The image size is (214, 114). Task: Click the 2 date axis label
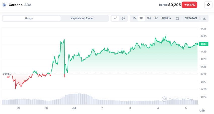(102, 108)
